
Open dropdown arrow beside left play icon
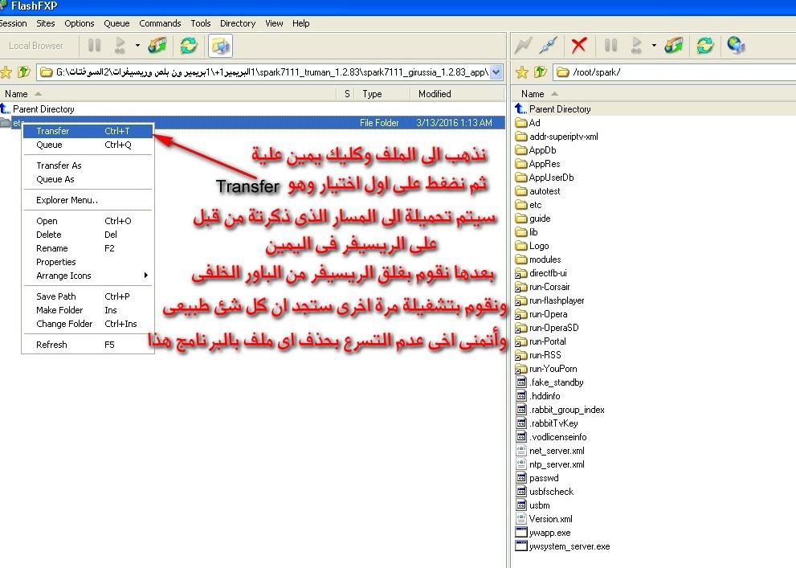coord(137,46)
